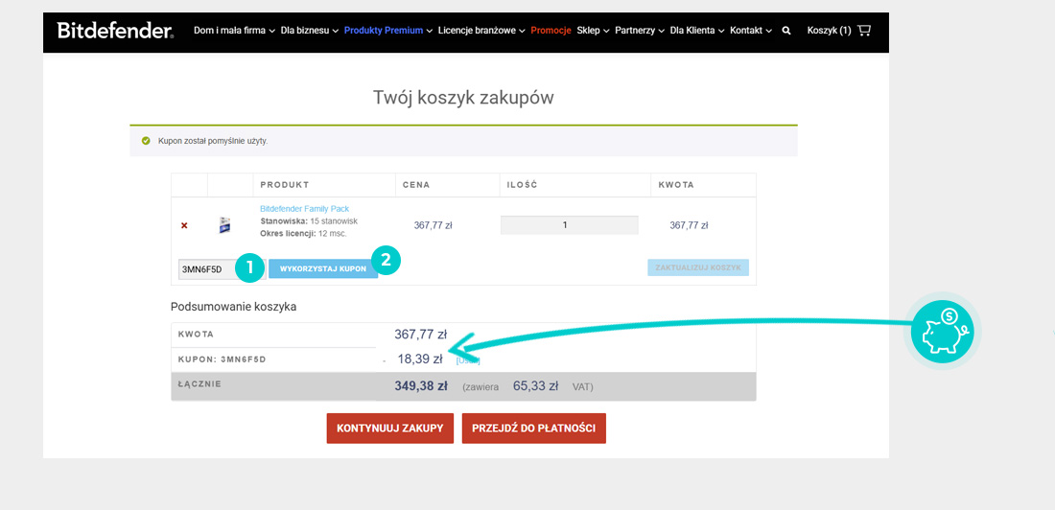Click the 367,77 zł value in the product row's Kwota column
Screen dimensions: 1055x510
(x=689, y=225)
